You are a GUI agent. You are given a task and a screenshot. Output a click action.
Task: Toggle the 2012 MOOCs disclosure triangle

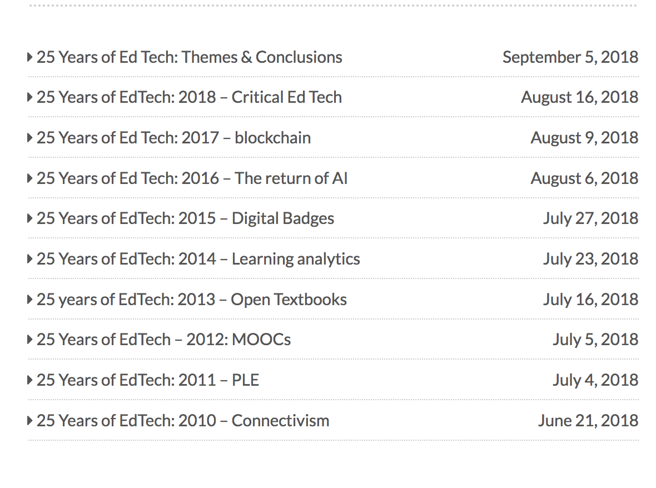click(29, 340)
